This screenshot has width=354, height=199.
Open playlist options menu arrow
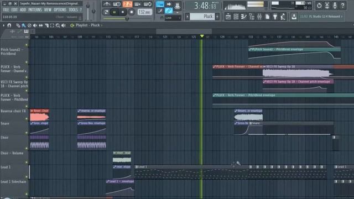(x=3, y=25)
